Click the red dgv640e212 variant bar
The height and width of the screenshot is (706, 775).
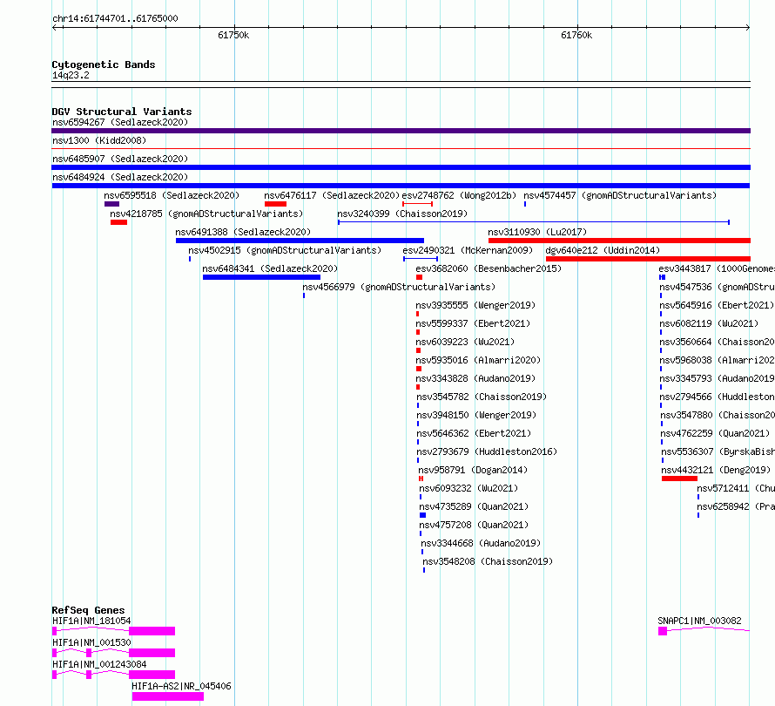[x=648, y=259]
